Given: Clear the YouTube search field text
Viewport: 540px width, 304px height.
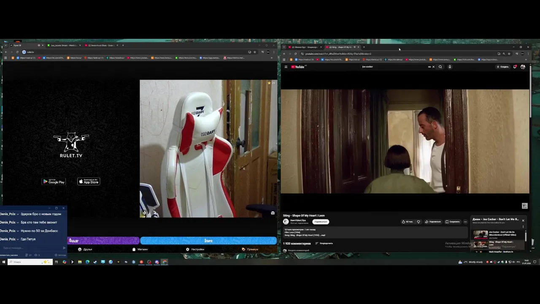Looking at the screenshot, I should [x=433, y=67].
